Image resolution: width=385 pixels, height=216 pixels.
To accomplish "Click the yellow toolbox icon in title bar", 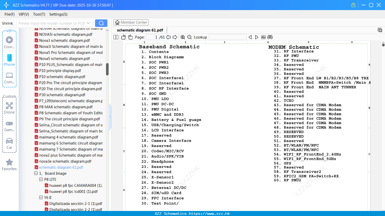I will coord(353,5).
